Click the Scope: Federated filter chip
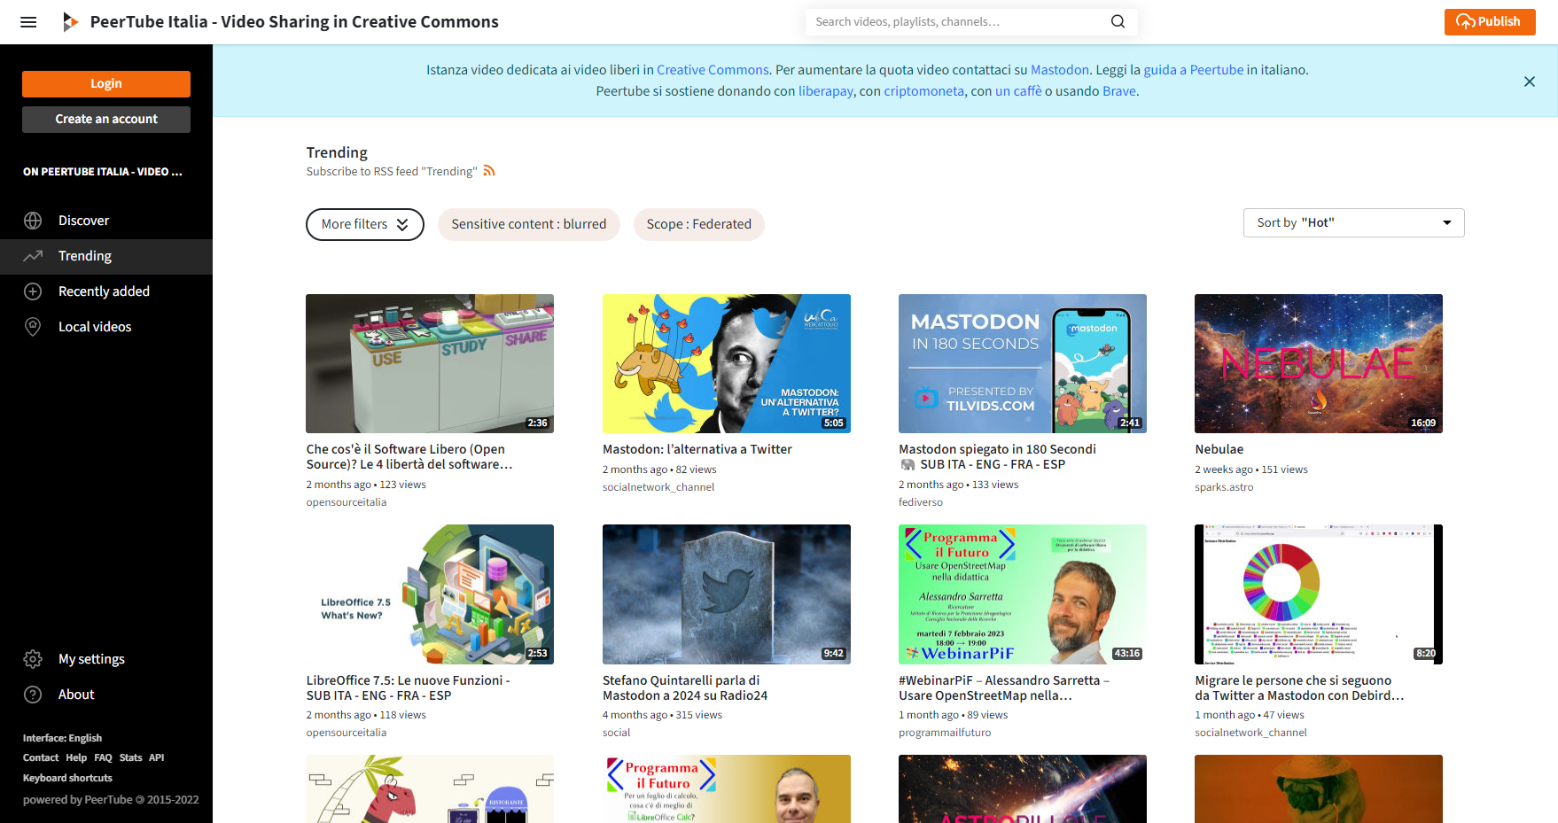Screen dimensions: 1558x823 pyautogui.click(x=698, y=224)
